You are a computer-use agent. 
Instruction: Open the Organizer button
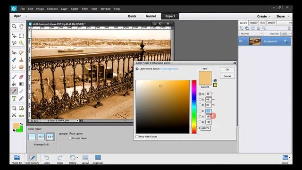click(x=98, y=159)
